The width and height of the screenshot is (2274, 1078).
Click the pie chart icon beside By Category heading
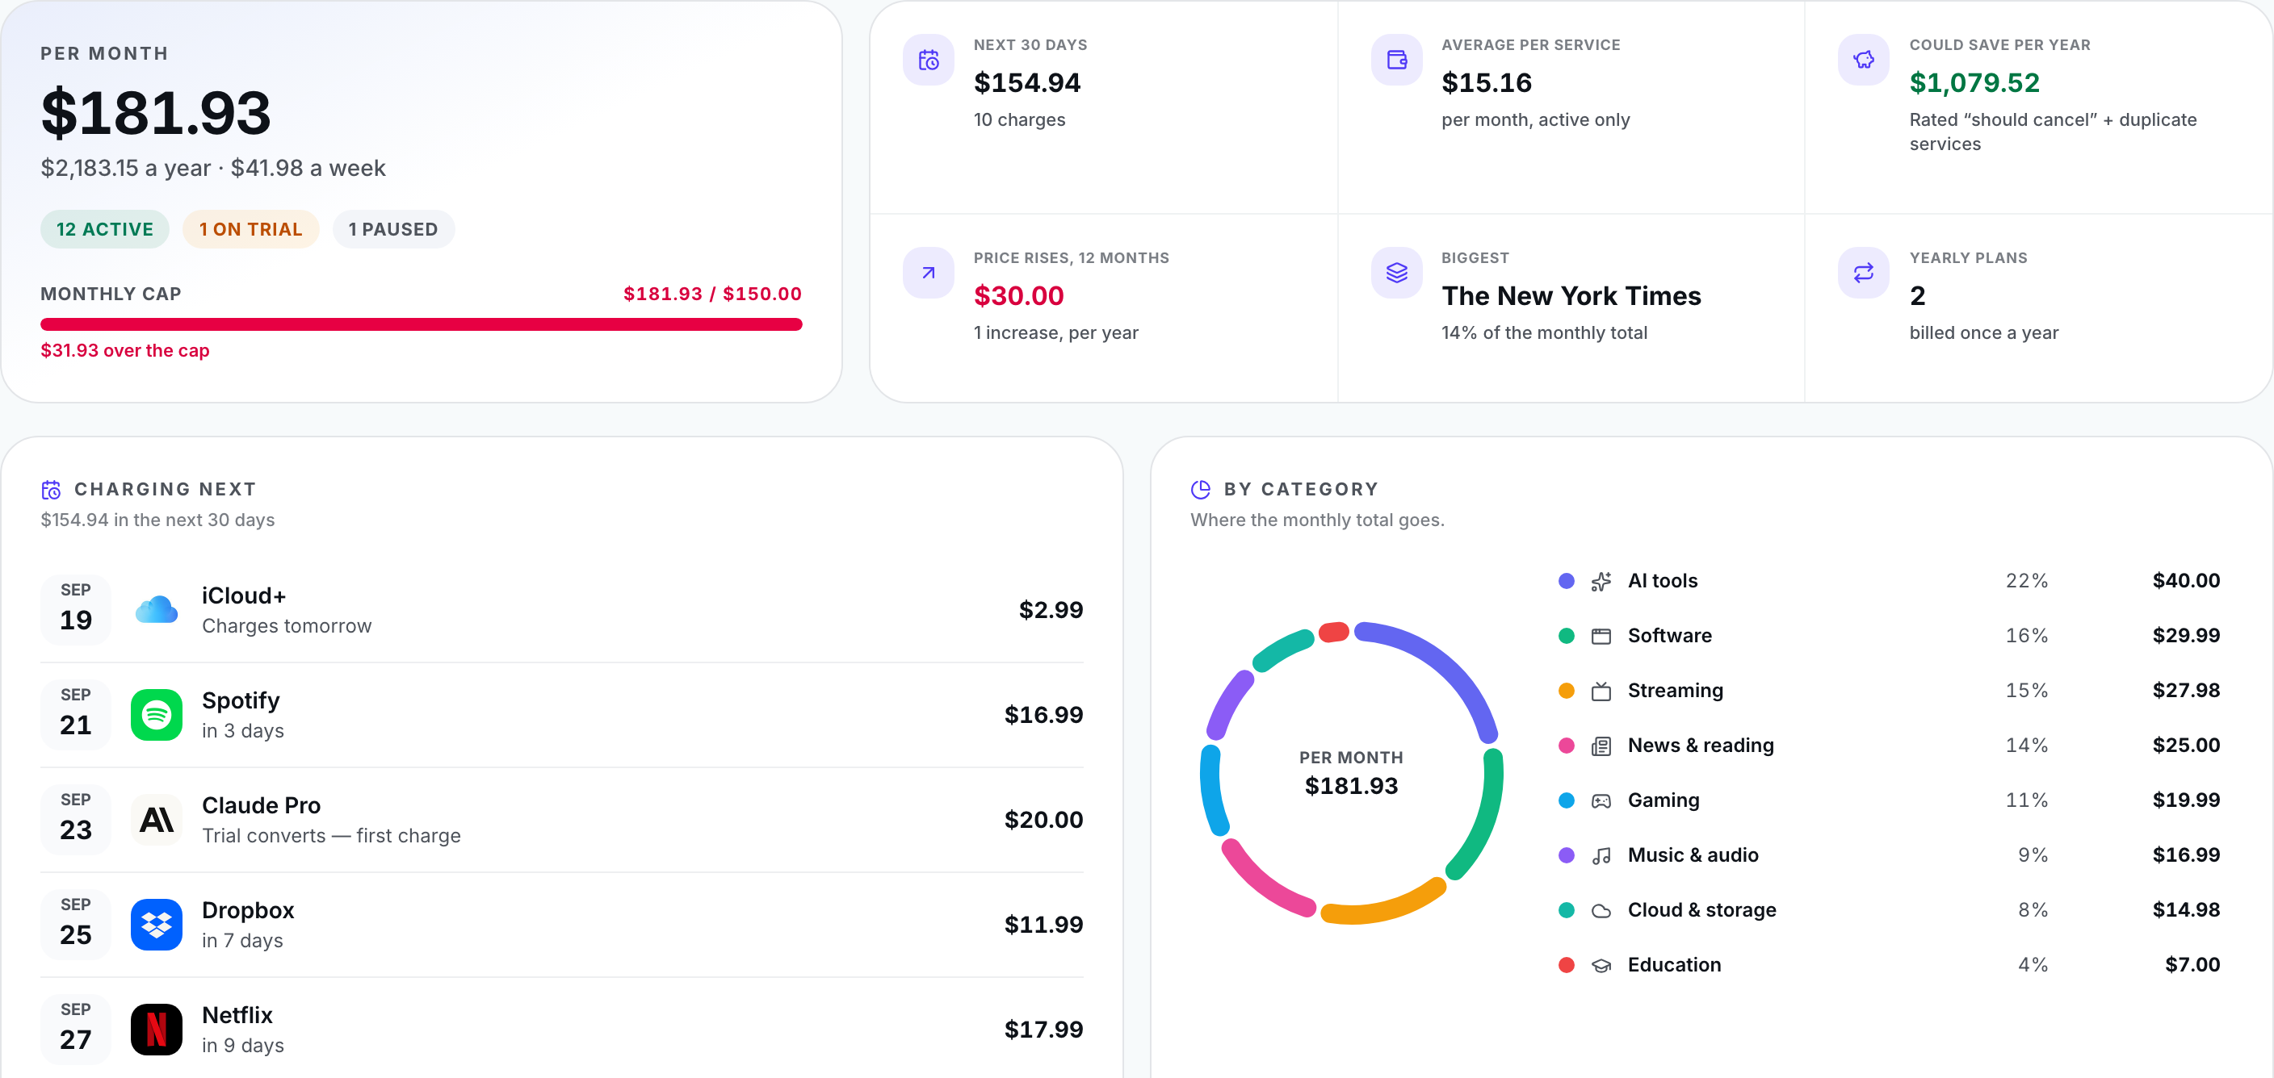click(x=1201, y=490)
